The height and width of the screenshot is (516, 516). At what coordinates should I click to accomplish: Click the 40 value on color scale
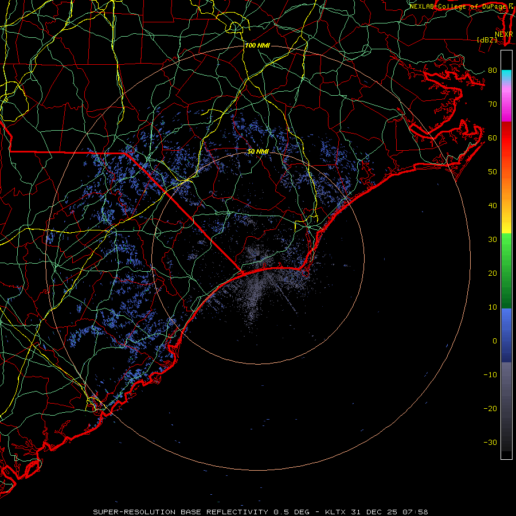[492, 206]
